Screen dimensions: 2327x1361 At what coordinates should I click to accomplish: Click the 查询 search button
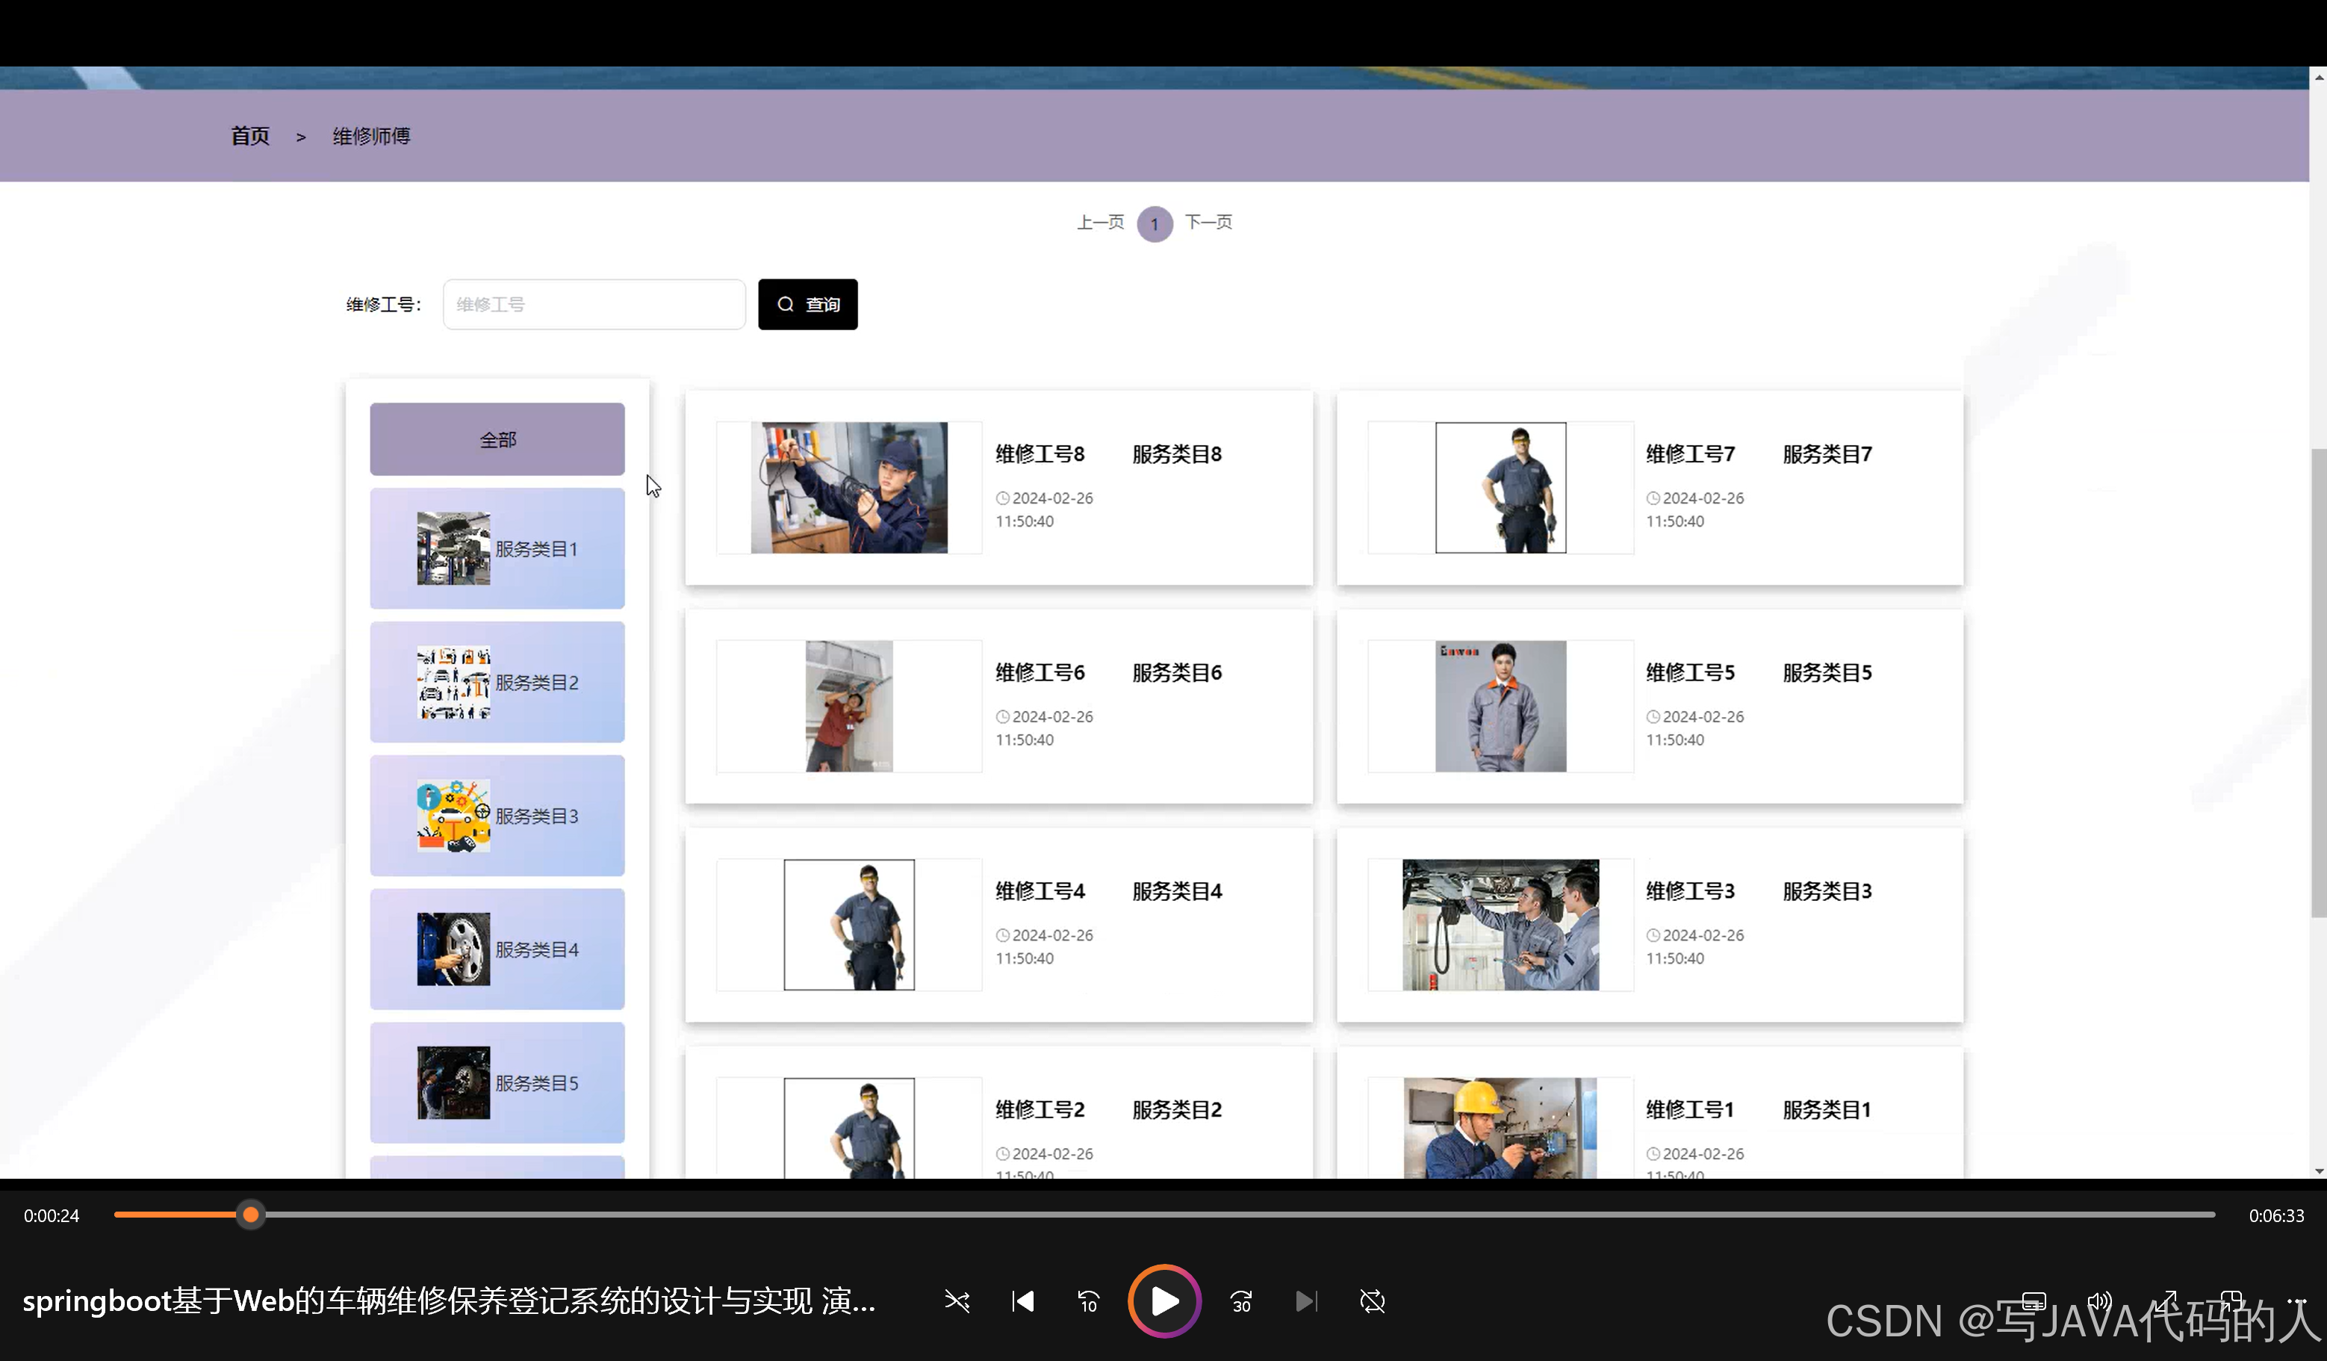pos(808,304)
